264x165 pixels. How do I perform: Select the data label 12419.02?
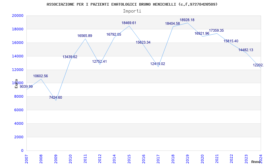point(158,64)
